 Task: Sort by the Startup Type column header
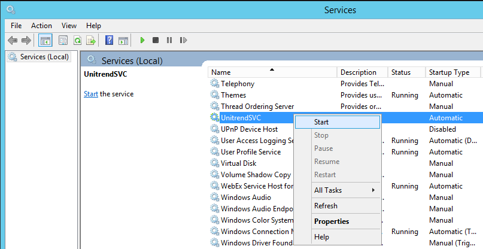pos(453,72)
